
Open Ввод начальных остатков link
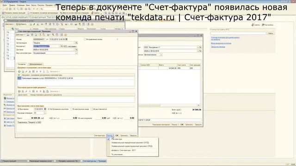pos(221,43)
